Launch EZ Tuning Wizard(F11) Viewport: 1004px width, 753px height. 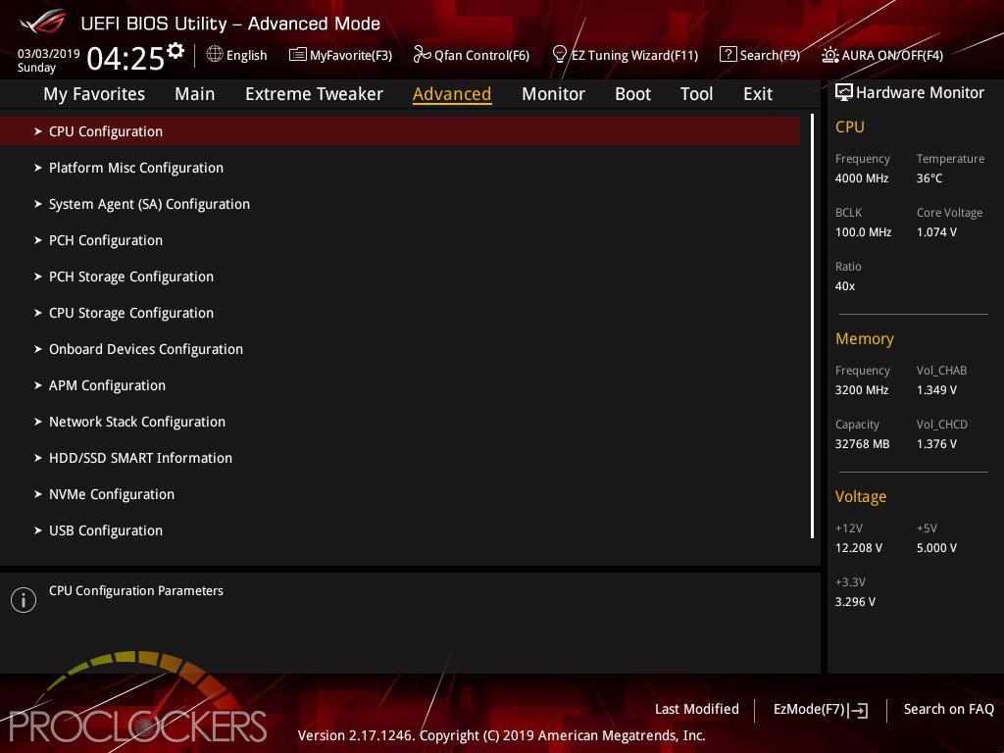(634, 55)
